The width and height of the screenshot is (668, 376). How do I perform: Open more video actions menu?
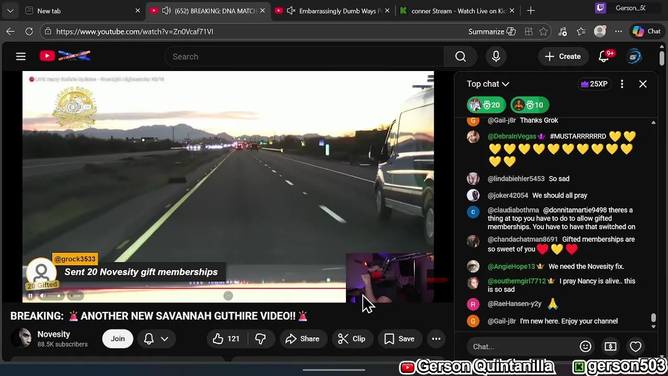pos(436,339)
